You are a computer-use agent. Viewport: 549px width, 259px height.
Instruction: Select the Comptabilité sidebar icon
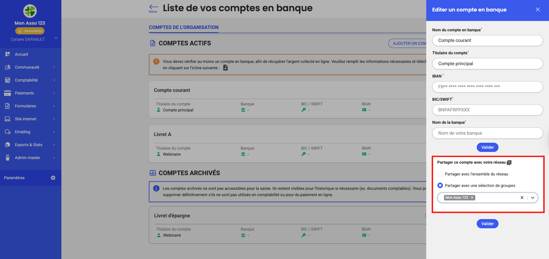[x=7, y=80]
